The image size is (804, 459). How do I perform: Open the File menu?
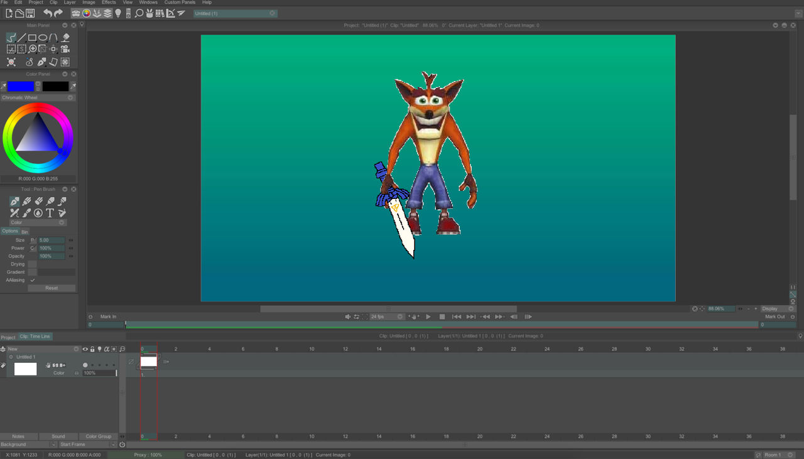4,3
